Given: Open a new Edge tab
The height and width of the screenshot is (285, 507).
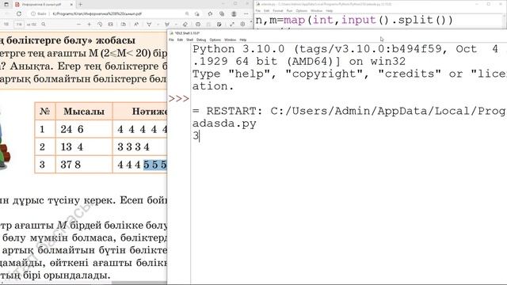Looking at the screenshot, I should pos(80,5).
